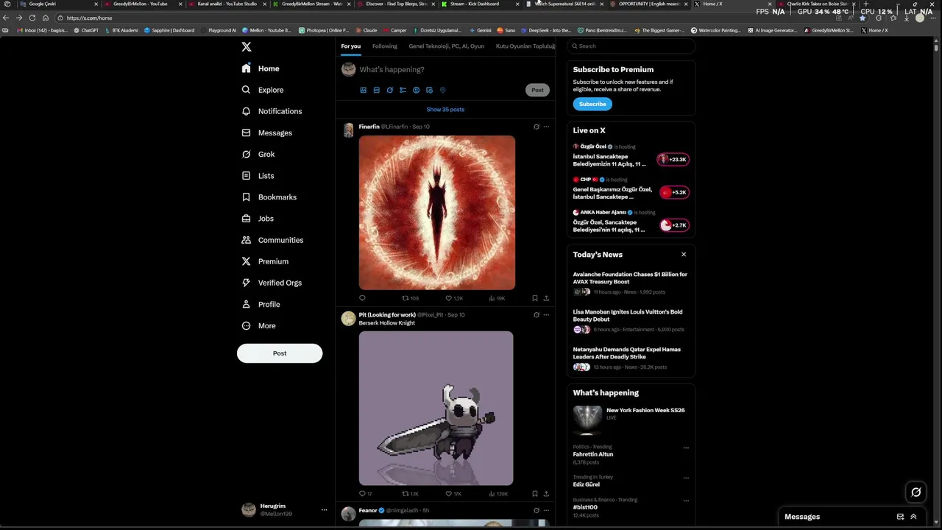Open more options on Finarfin's post

click(x=546, y=127)
